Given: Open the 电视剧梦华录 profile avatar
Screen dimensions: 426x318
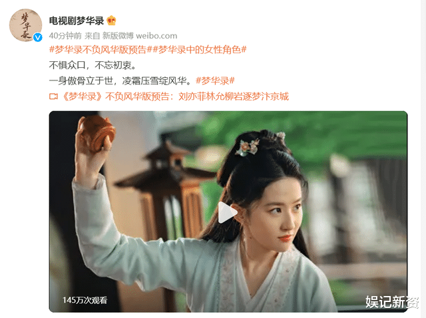Looking at the screenshot, I should click(x=25, y=25).
